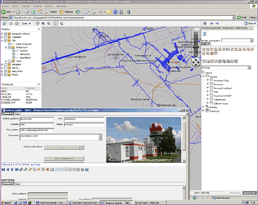Go to first record in form navigator
The height and width of the screenshot is (205, 258).
[3, 169]
